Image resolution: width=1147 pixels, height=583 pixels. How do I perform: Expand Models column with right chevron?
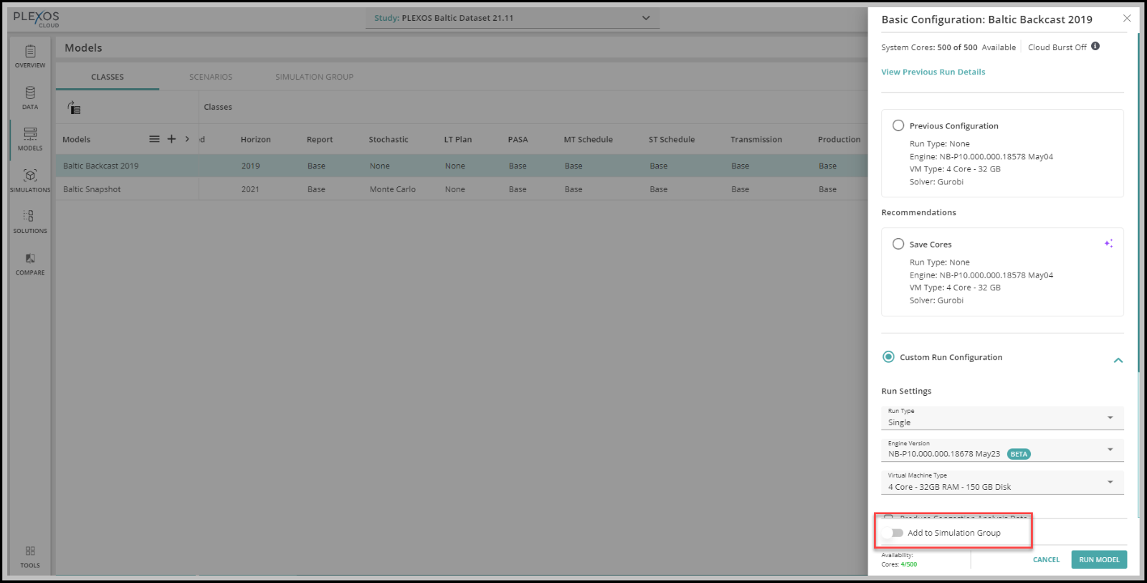[x=187, y=139]
